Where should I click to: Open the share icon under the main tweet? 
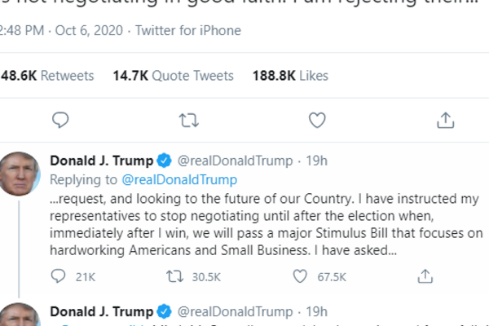click(445, 121)
